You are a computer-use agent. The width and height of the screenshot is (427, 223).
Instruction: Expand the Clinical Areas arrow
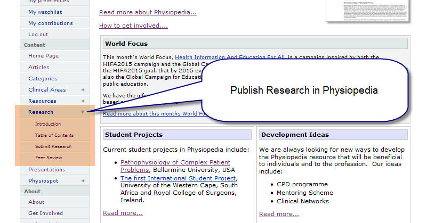pyautogui.click(x=83, y=90)
